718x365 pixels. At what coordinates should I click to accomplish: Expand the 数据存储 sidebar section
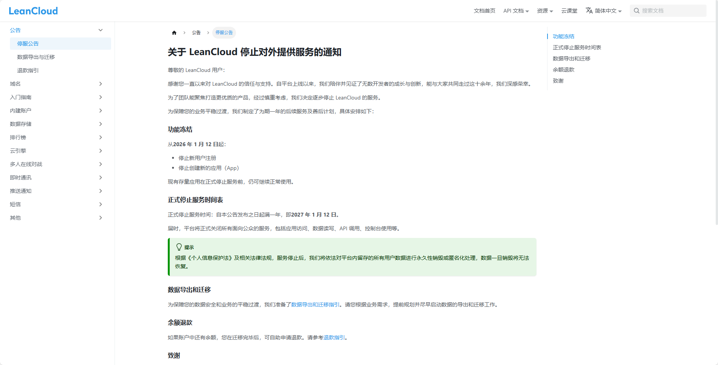tap(100, 124)
